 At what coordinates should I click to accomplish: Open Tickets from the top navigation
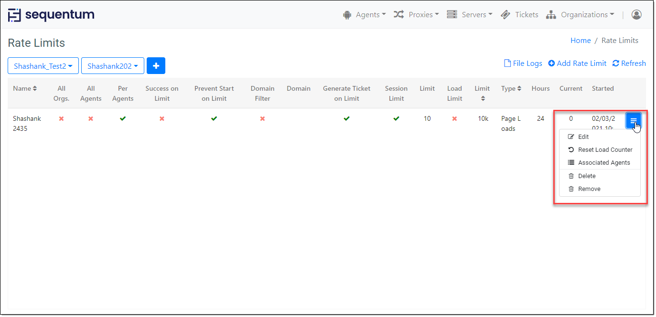click(x=519, y=15)
